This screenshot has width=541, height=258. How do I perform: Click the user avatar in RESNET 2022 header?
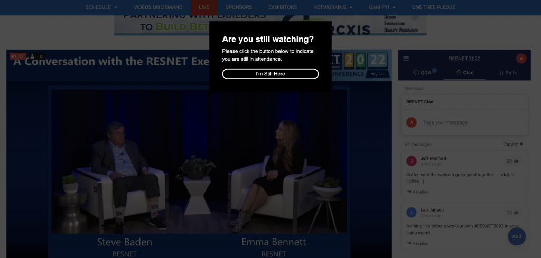[x=521, y=59]
